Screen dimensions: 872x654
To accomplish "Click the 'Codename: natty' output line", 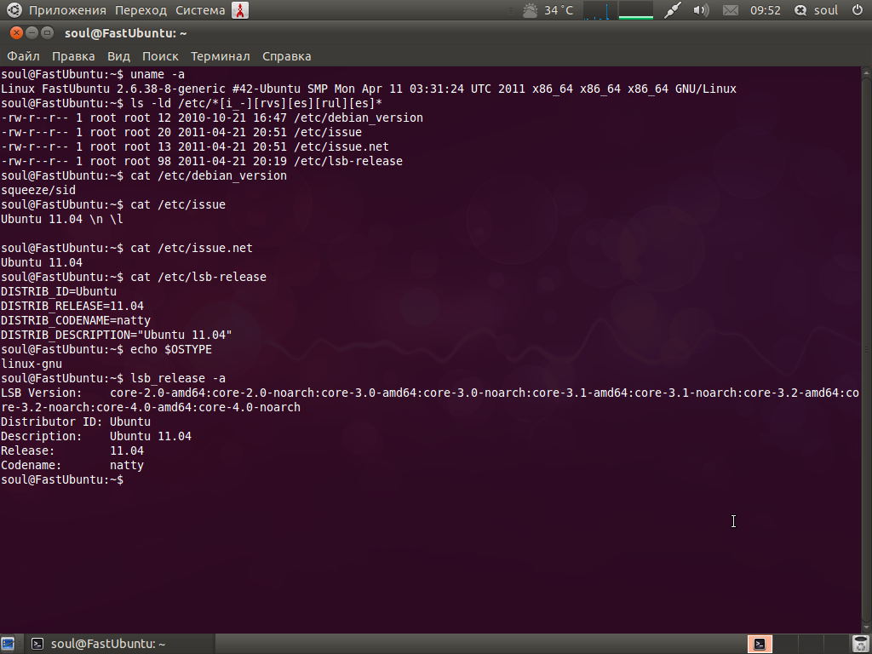I will [72, 465].
